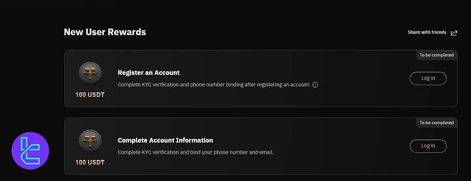Select the Complete Account Information title

(165, 140)
